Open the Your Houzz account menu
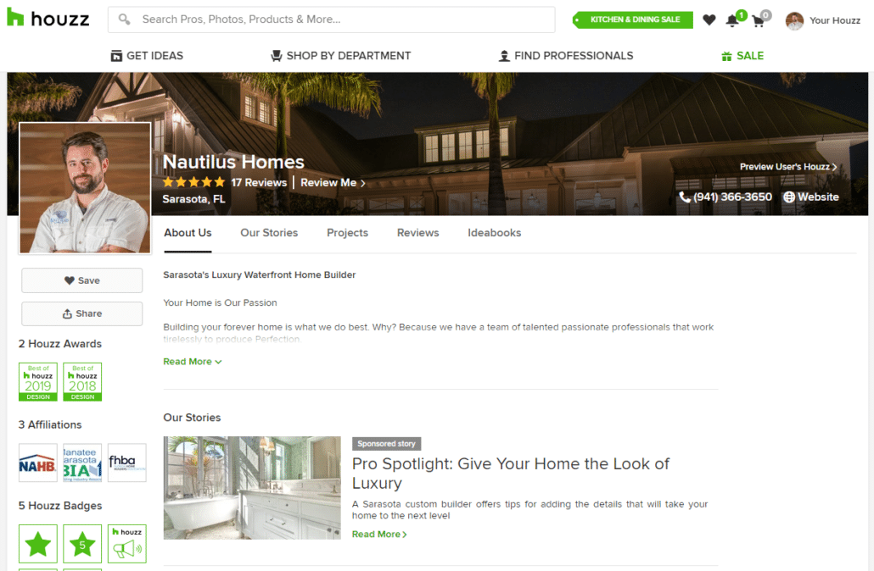This screenshot has height=571, width=874. click(x=823, y=20)
